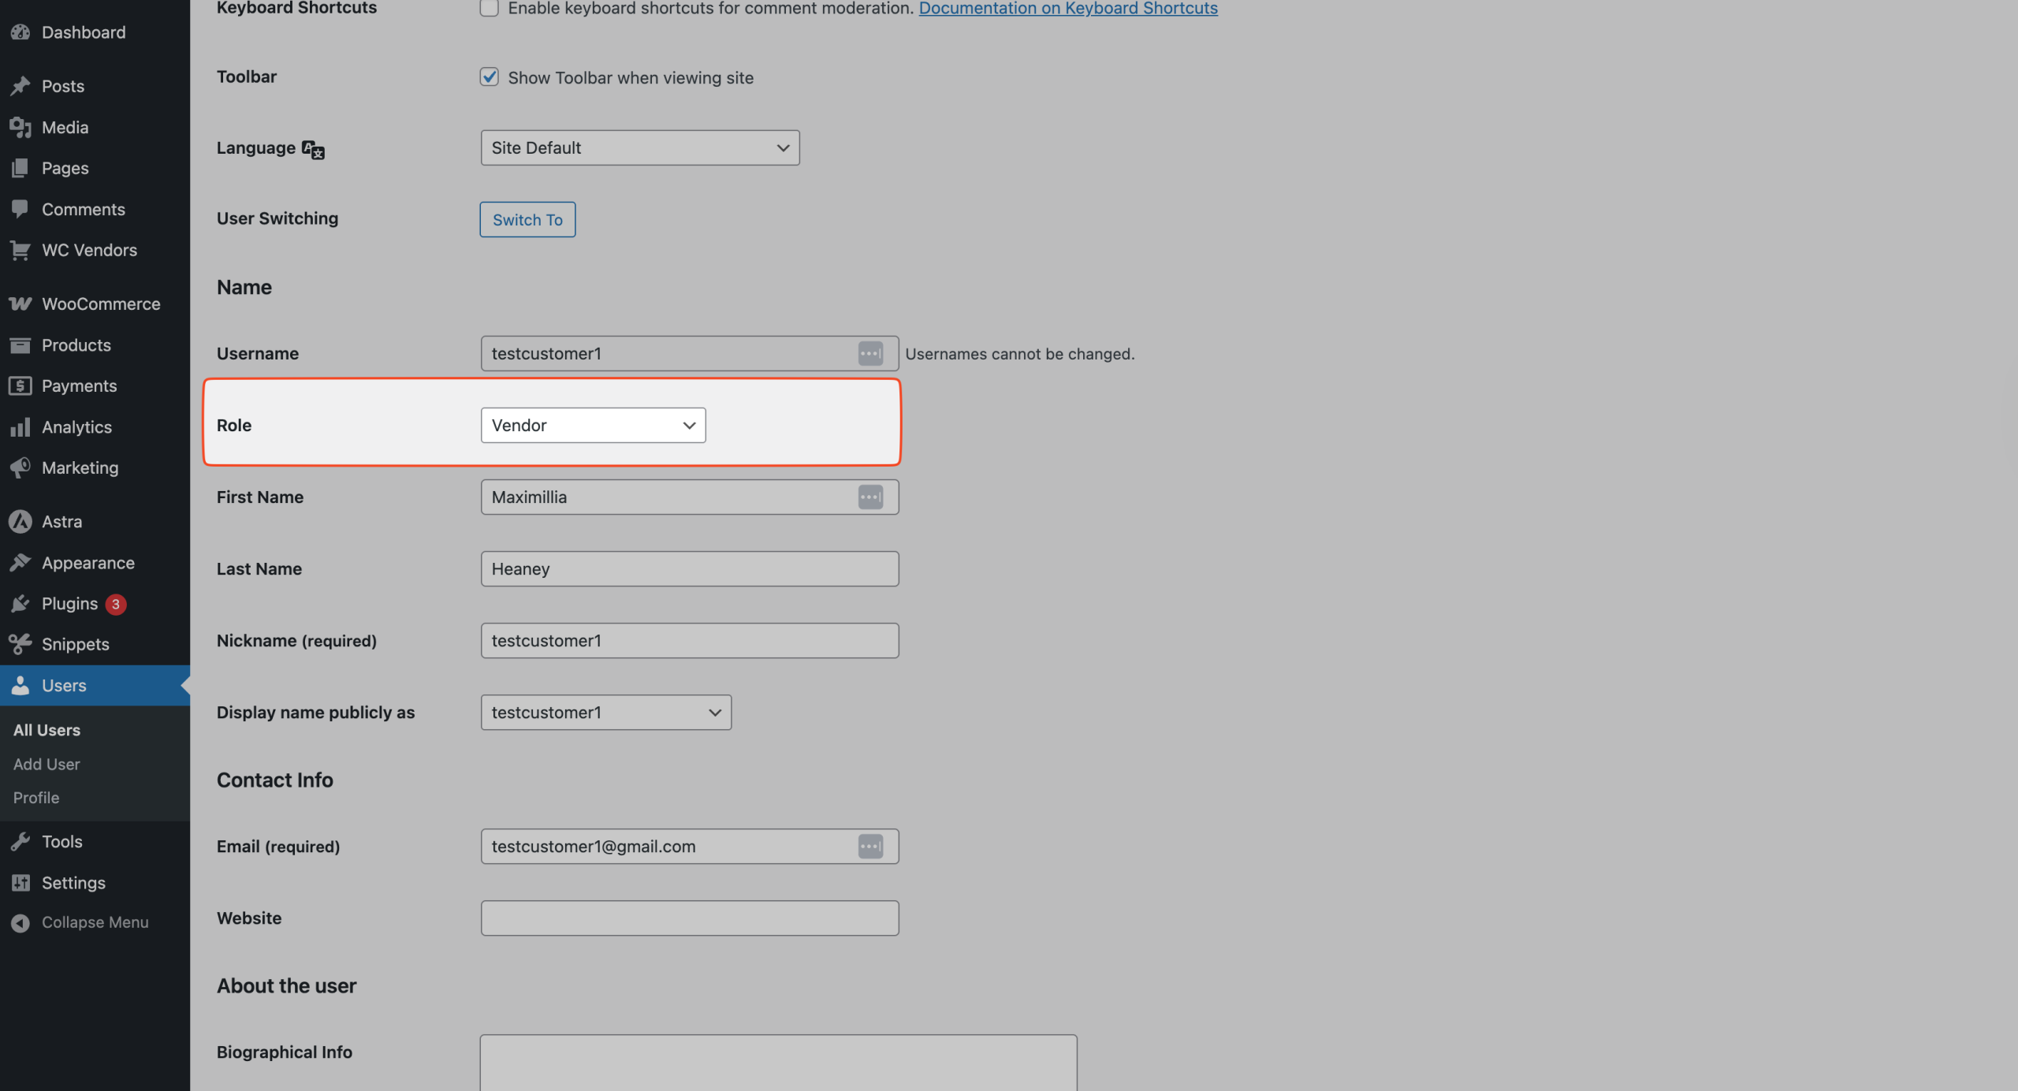2018x1091 pixels.
Task: Click into the Email field
Action: point(690,846)
